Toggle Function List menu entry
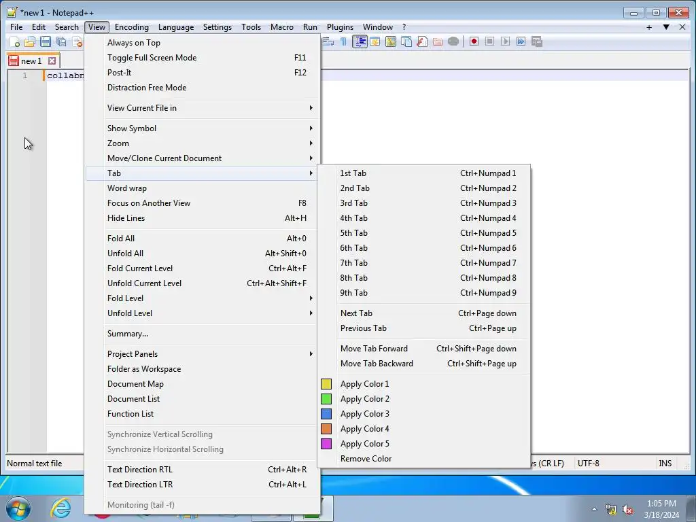 click(x=203, y=414)
